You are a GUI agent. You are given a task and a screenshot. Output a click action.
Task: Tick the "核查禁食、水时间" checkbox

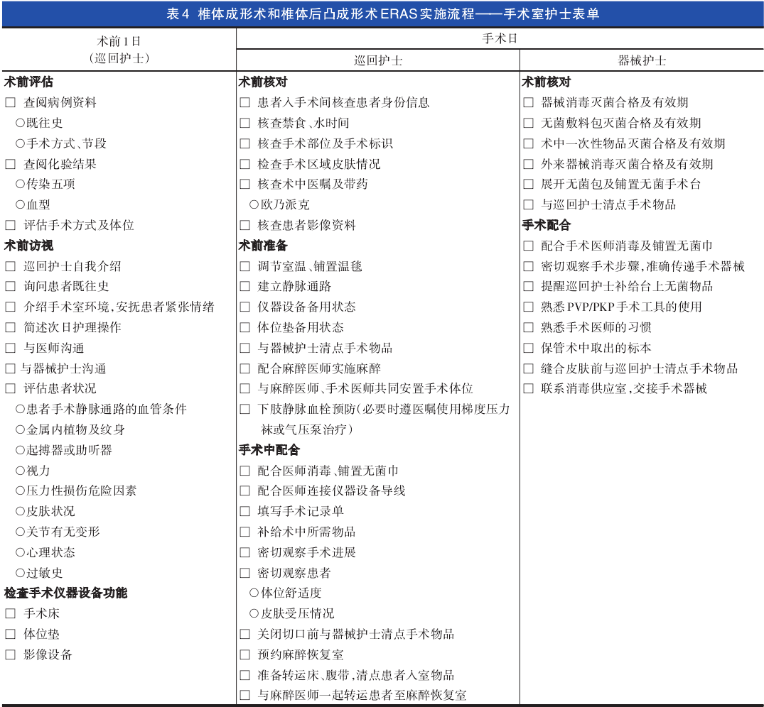click(x=244, y=123)
